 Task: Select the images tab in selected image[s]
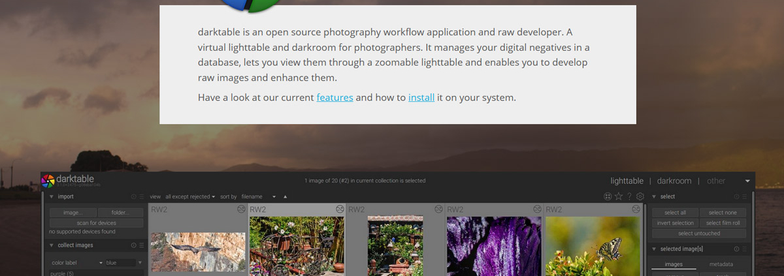[674, 264]
